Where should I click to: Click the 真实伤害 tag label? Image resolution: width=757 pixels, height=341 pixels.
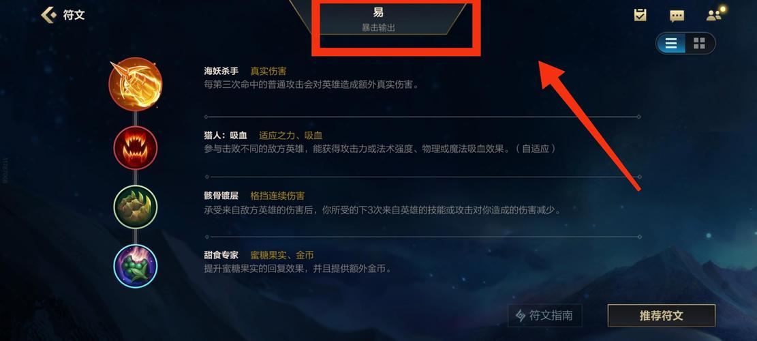coord(268,71)
